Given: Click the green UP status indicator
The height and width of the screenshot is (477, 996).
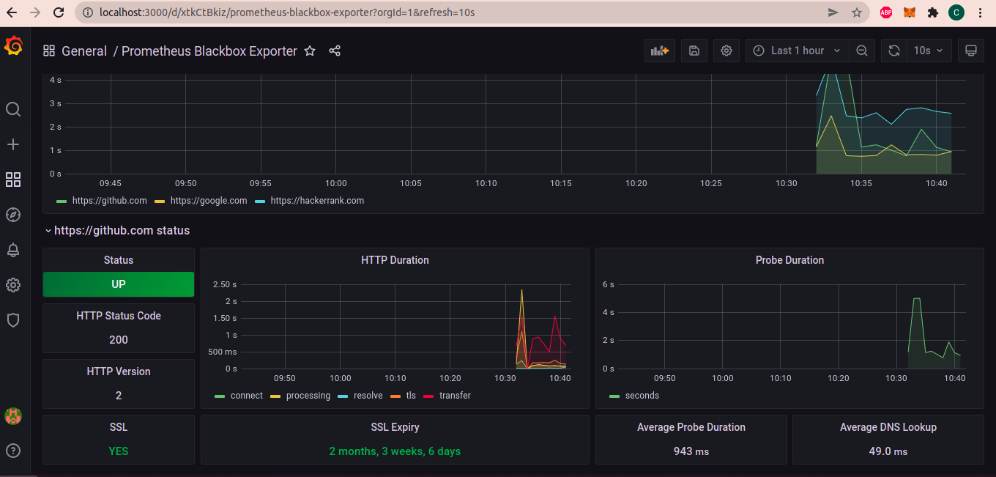Looking at the screenshot, I should click(119, 284).
